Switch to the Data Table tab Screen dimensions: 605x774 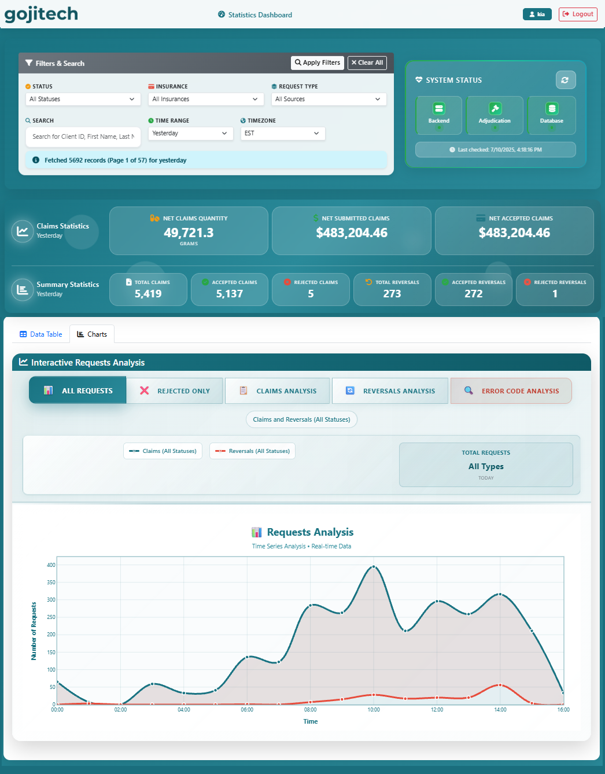click(x=40, y=334)
